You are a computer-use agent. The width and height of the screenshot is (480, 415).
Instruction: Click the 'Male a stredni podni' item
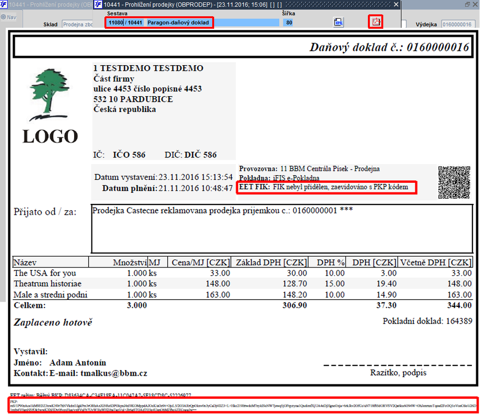click(50, 294)
